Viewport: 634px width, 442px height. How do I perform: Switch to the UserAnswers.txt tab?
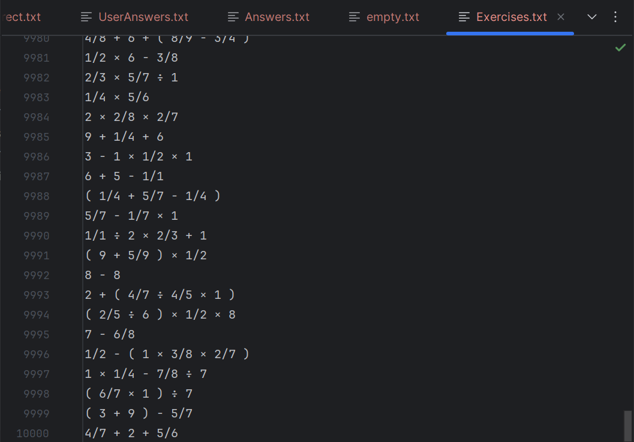point(134,17)
